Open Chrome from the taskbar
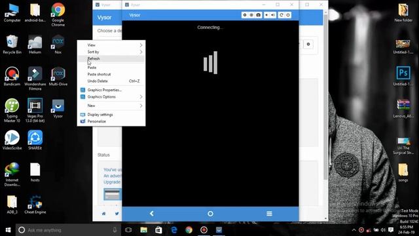Viewport: 419px width, 236px height. click(x=189, y=230)
